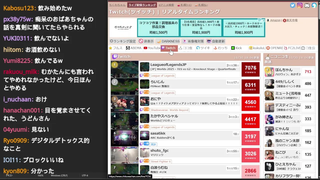The width and height of the screenshot is (320, 180).
Task: Open the Twitter icon in the page header
Action: 292,5
